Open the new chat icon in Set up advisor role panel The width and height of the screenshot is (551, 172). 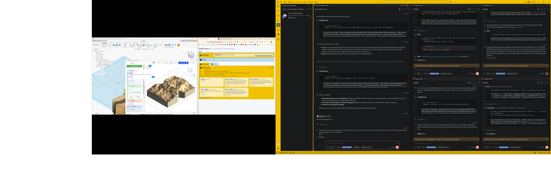click(410, 9)
